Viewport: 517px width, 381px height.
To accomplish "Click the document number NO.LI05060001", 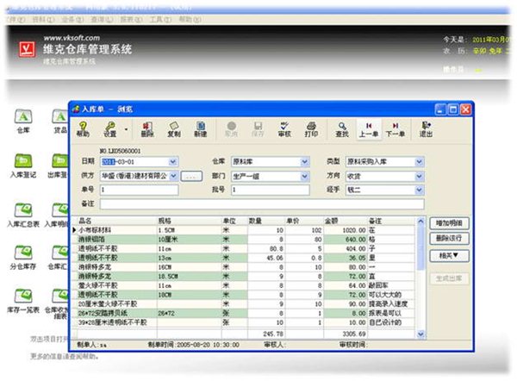I will point(120,151).
